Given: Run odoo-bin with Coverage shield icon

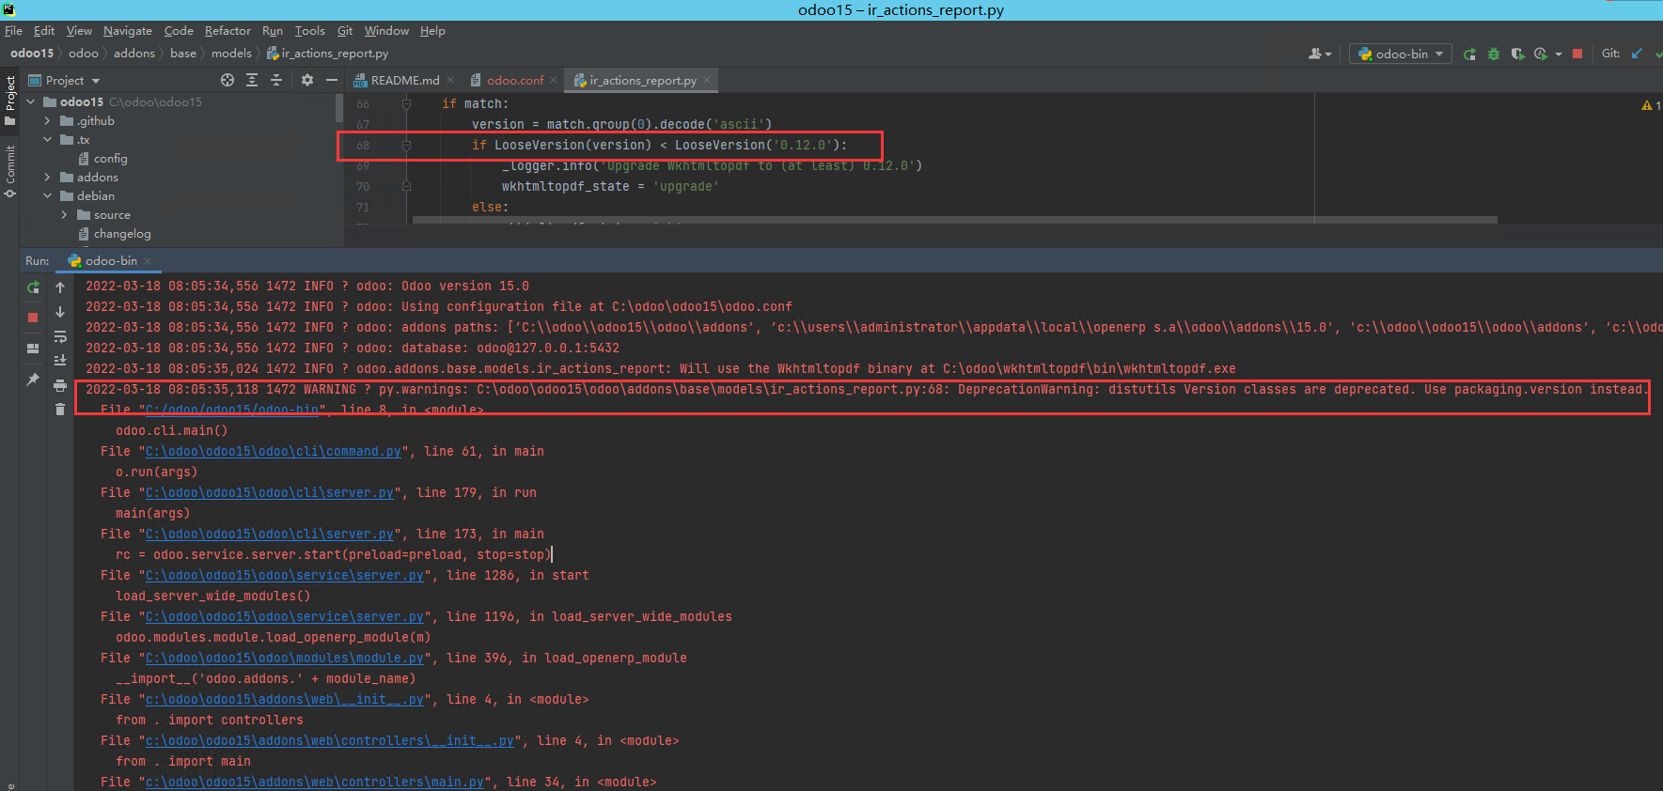Looking at the screenshot, I should (x=1517, y=54).
